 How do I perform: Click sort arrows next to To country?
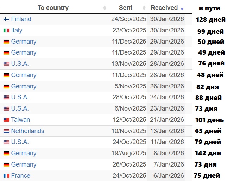pyautogui.click(x=105, y=8)
